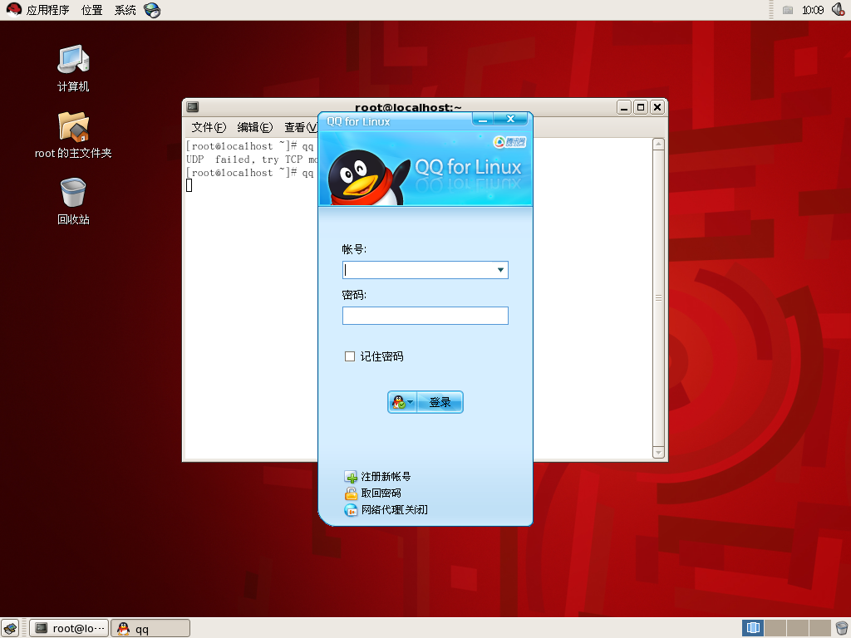The height and width of the screenshot is (638, 851).
Task: Click the terminal window icon in its title bar
Action: [193, 107]
